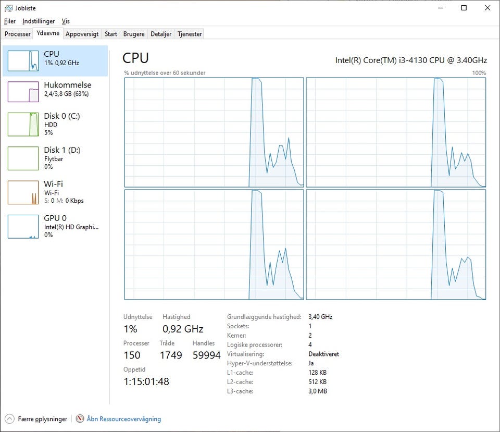Click the Hukommelse mini graph thumbnail
This screenshot has width=500, height=432.
coord(23,92)
